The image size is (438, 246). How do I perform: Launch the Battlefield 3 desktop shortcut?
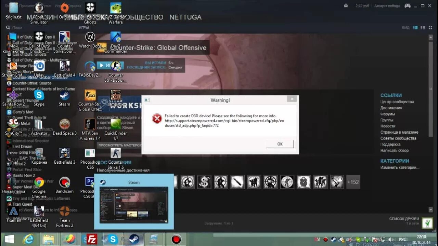click(64, 156)
